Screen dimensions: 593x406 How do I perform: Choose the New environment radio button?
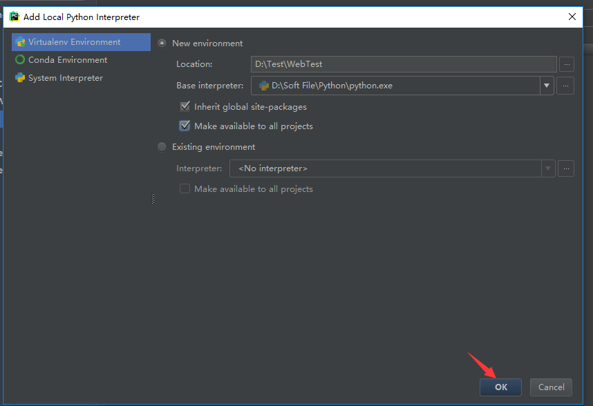(x=162, y=43)
